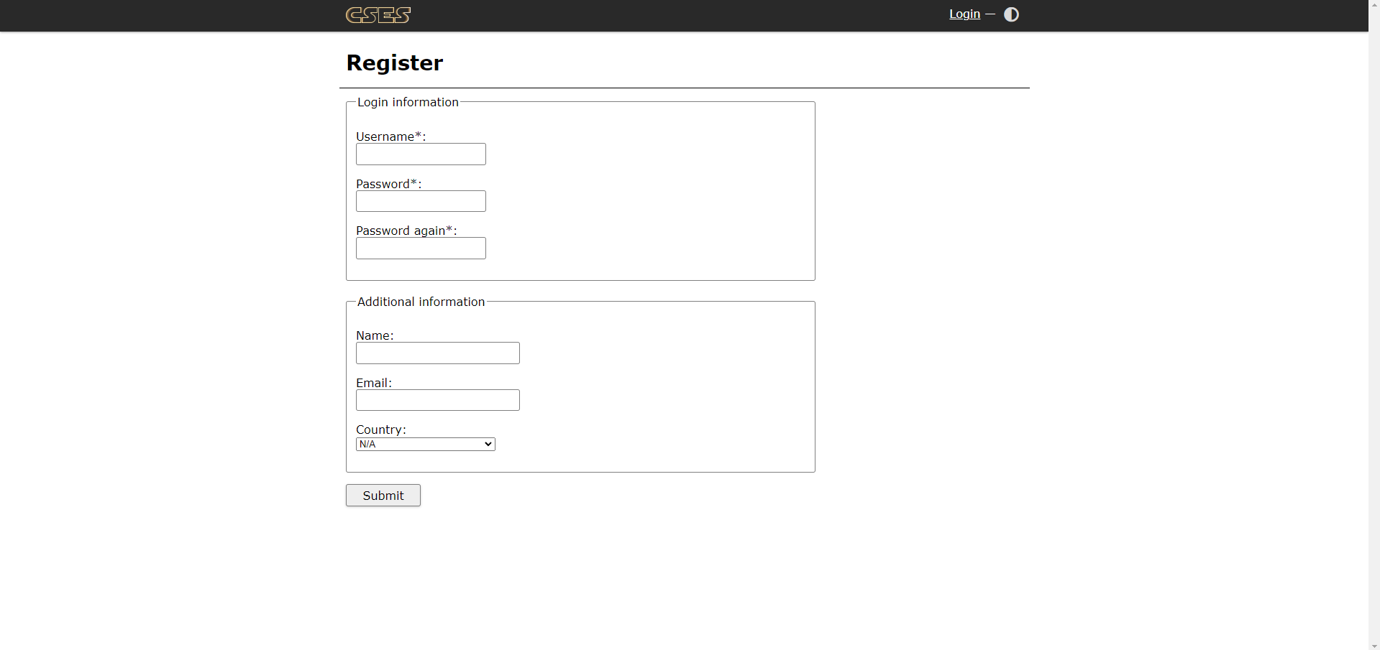1380x650 pixels.
Task: Click the first Password input box
Action: (421, 201)
